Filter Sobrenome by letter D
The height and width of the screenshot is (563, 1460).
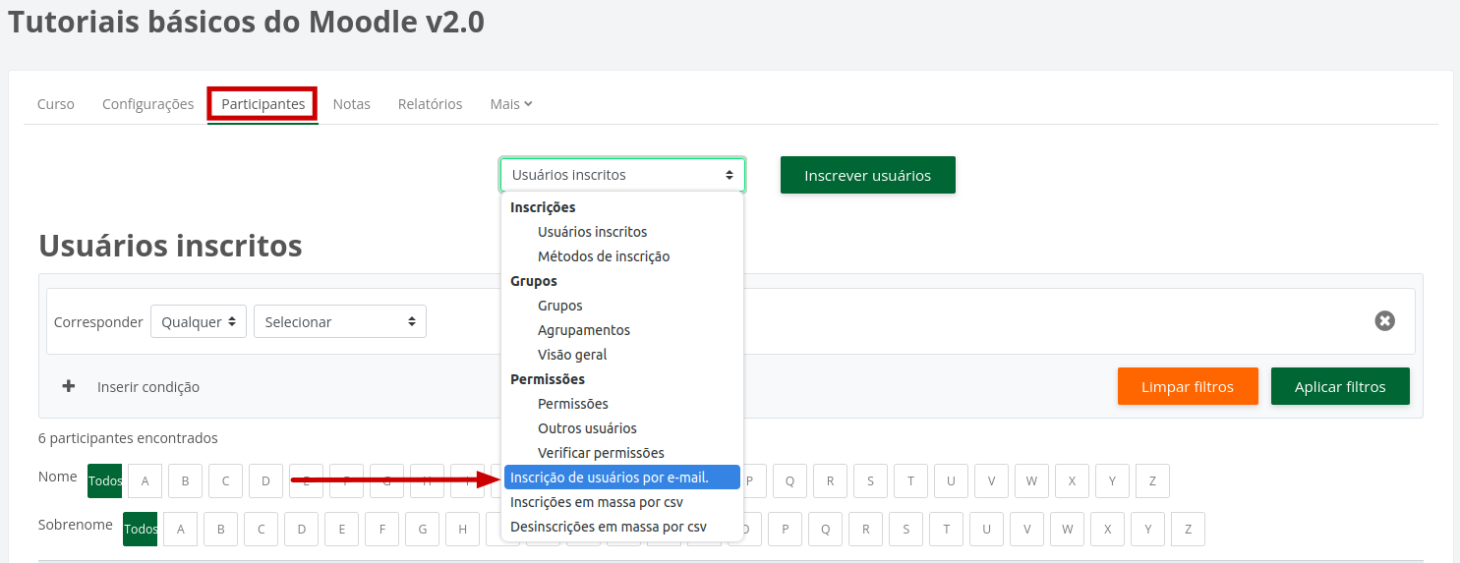[302, 529]
